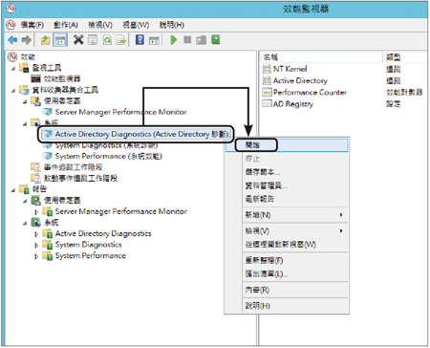
Task: Click 說明(H) in the context menu
Action: coord(287,306)
